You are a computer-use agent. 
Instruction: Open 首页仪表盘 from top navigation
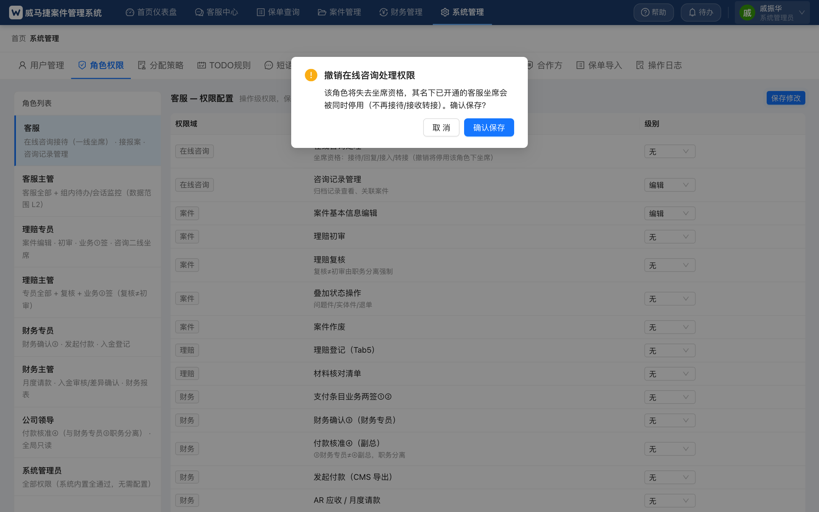[151, 12]
